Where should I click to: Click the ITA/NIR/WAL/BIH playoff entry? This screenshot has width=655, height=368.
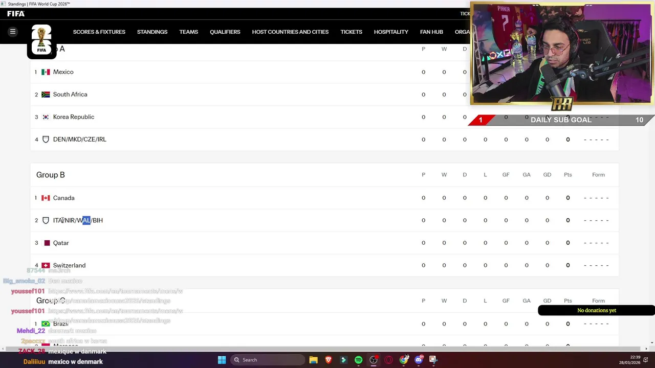(78, 220)
